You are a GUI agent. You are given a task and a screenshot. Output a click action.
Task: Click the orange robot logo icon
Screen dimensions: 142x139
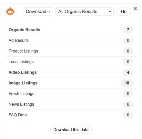[x=10, y=11]
